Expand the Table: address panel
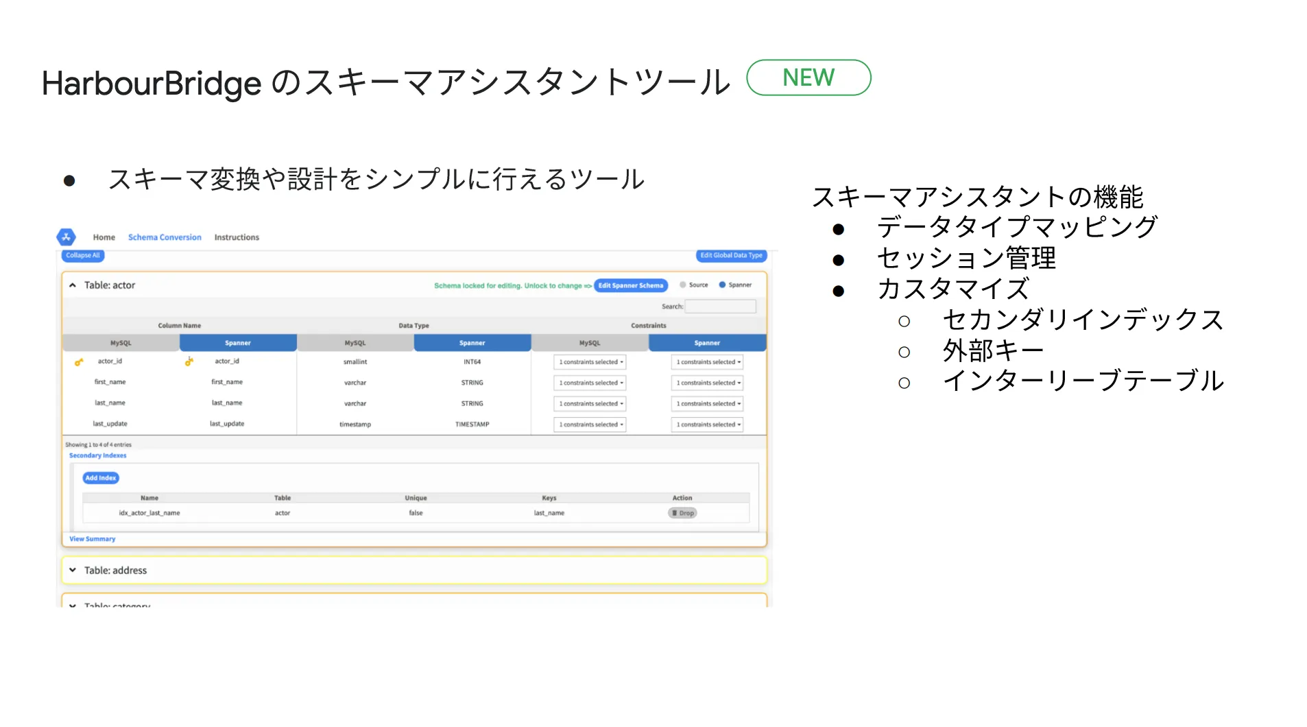 point(72,570)
